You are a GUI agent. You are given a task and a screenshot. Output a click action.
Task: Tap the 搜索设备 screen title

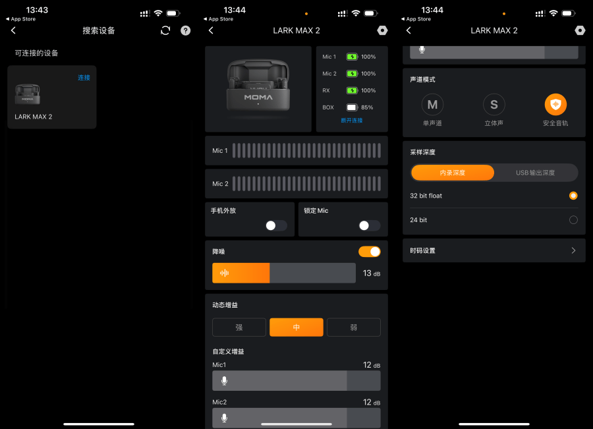tap(99, 30)
